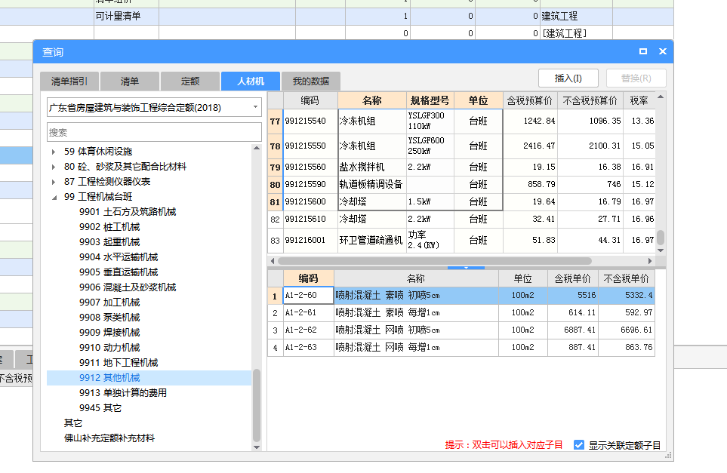
Task: Select quota A1-2-60 喷射混凝土 素喷 初喷5cm
Action: tap(461, 295)
